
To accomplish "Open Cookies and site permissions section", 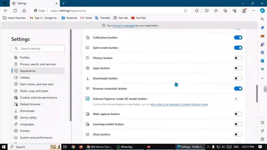I will [x=38, y=97].
